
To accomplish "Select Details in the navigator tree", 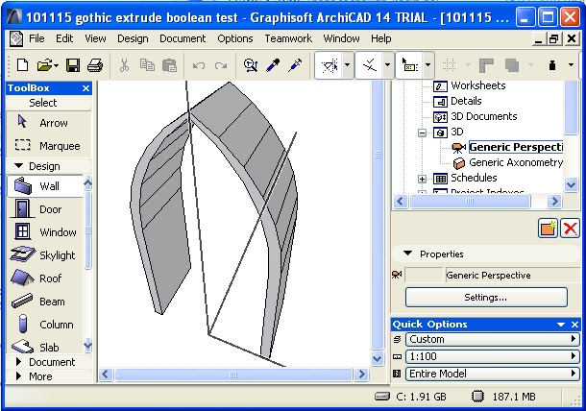I will pyautogui.click(x=466, y=101).
